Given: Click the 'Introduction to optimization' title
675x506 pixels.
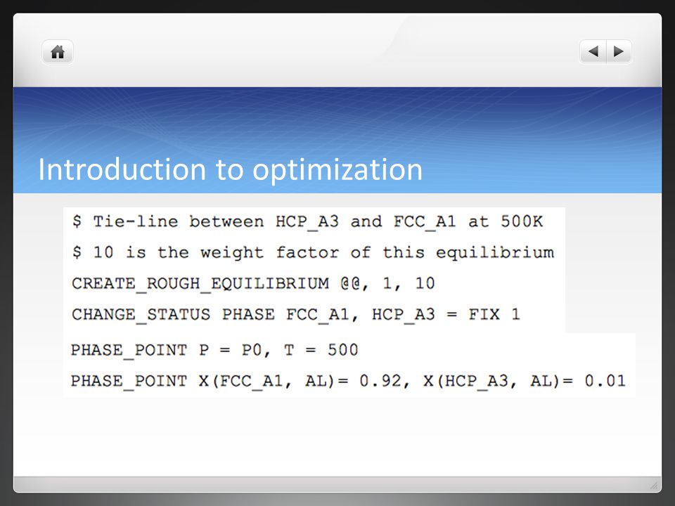Looking at the screenshot, I should click(231, 169).
